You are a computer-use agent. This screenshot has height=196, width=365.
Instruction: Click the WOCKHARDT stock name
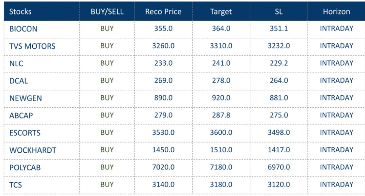pos(33,150)
